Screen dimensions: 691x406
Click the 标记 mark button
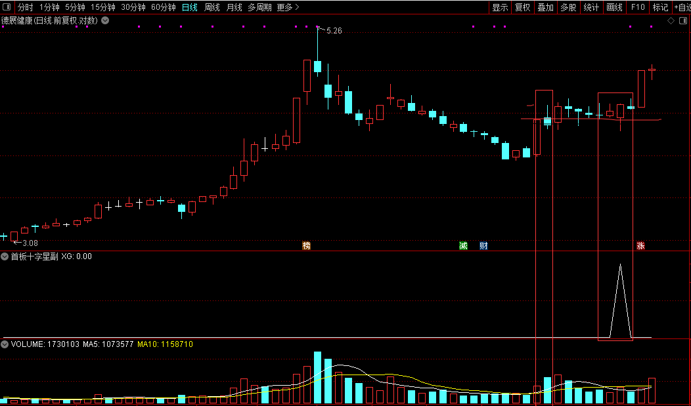pos(660,7)
